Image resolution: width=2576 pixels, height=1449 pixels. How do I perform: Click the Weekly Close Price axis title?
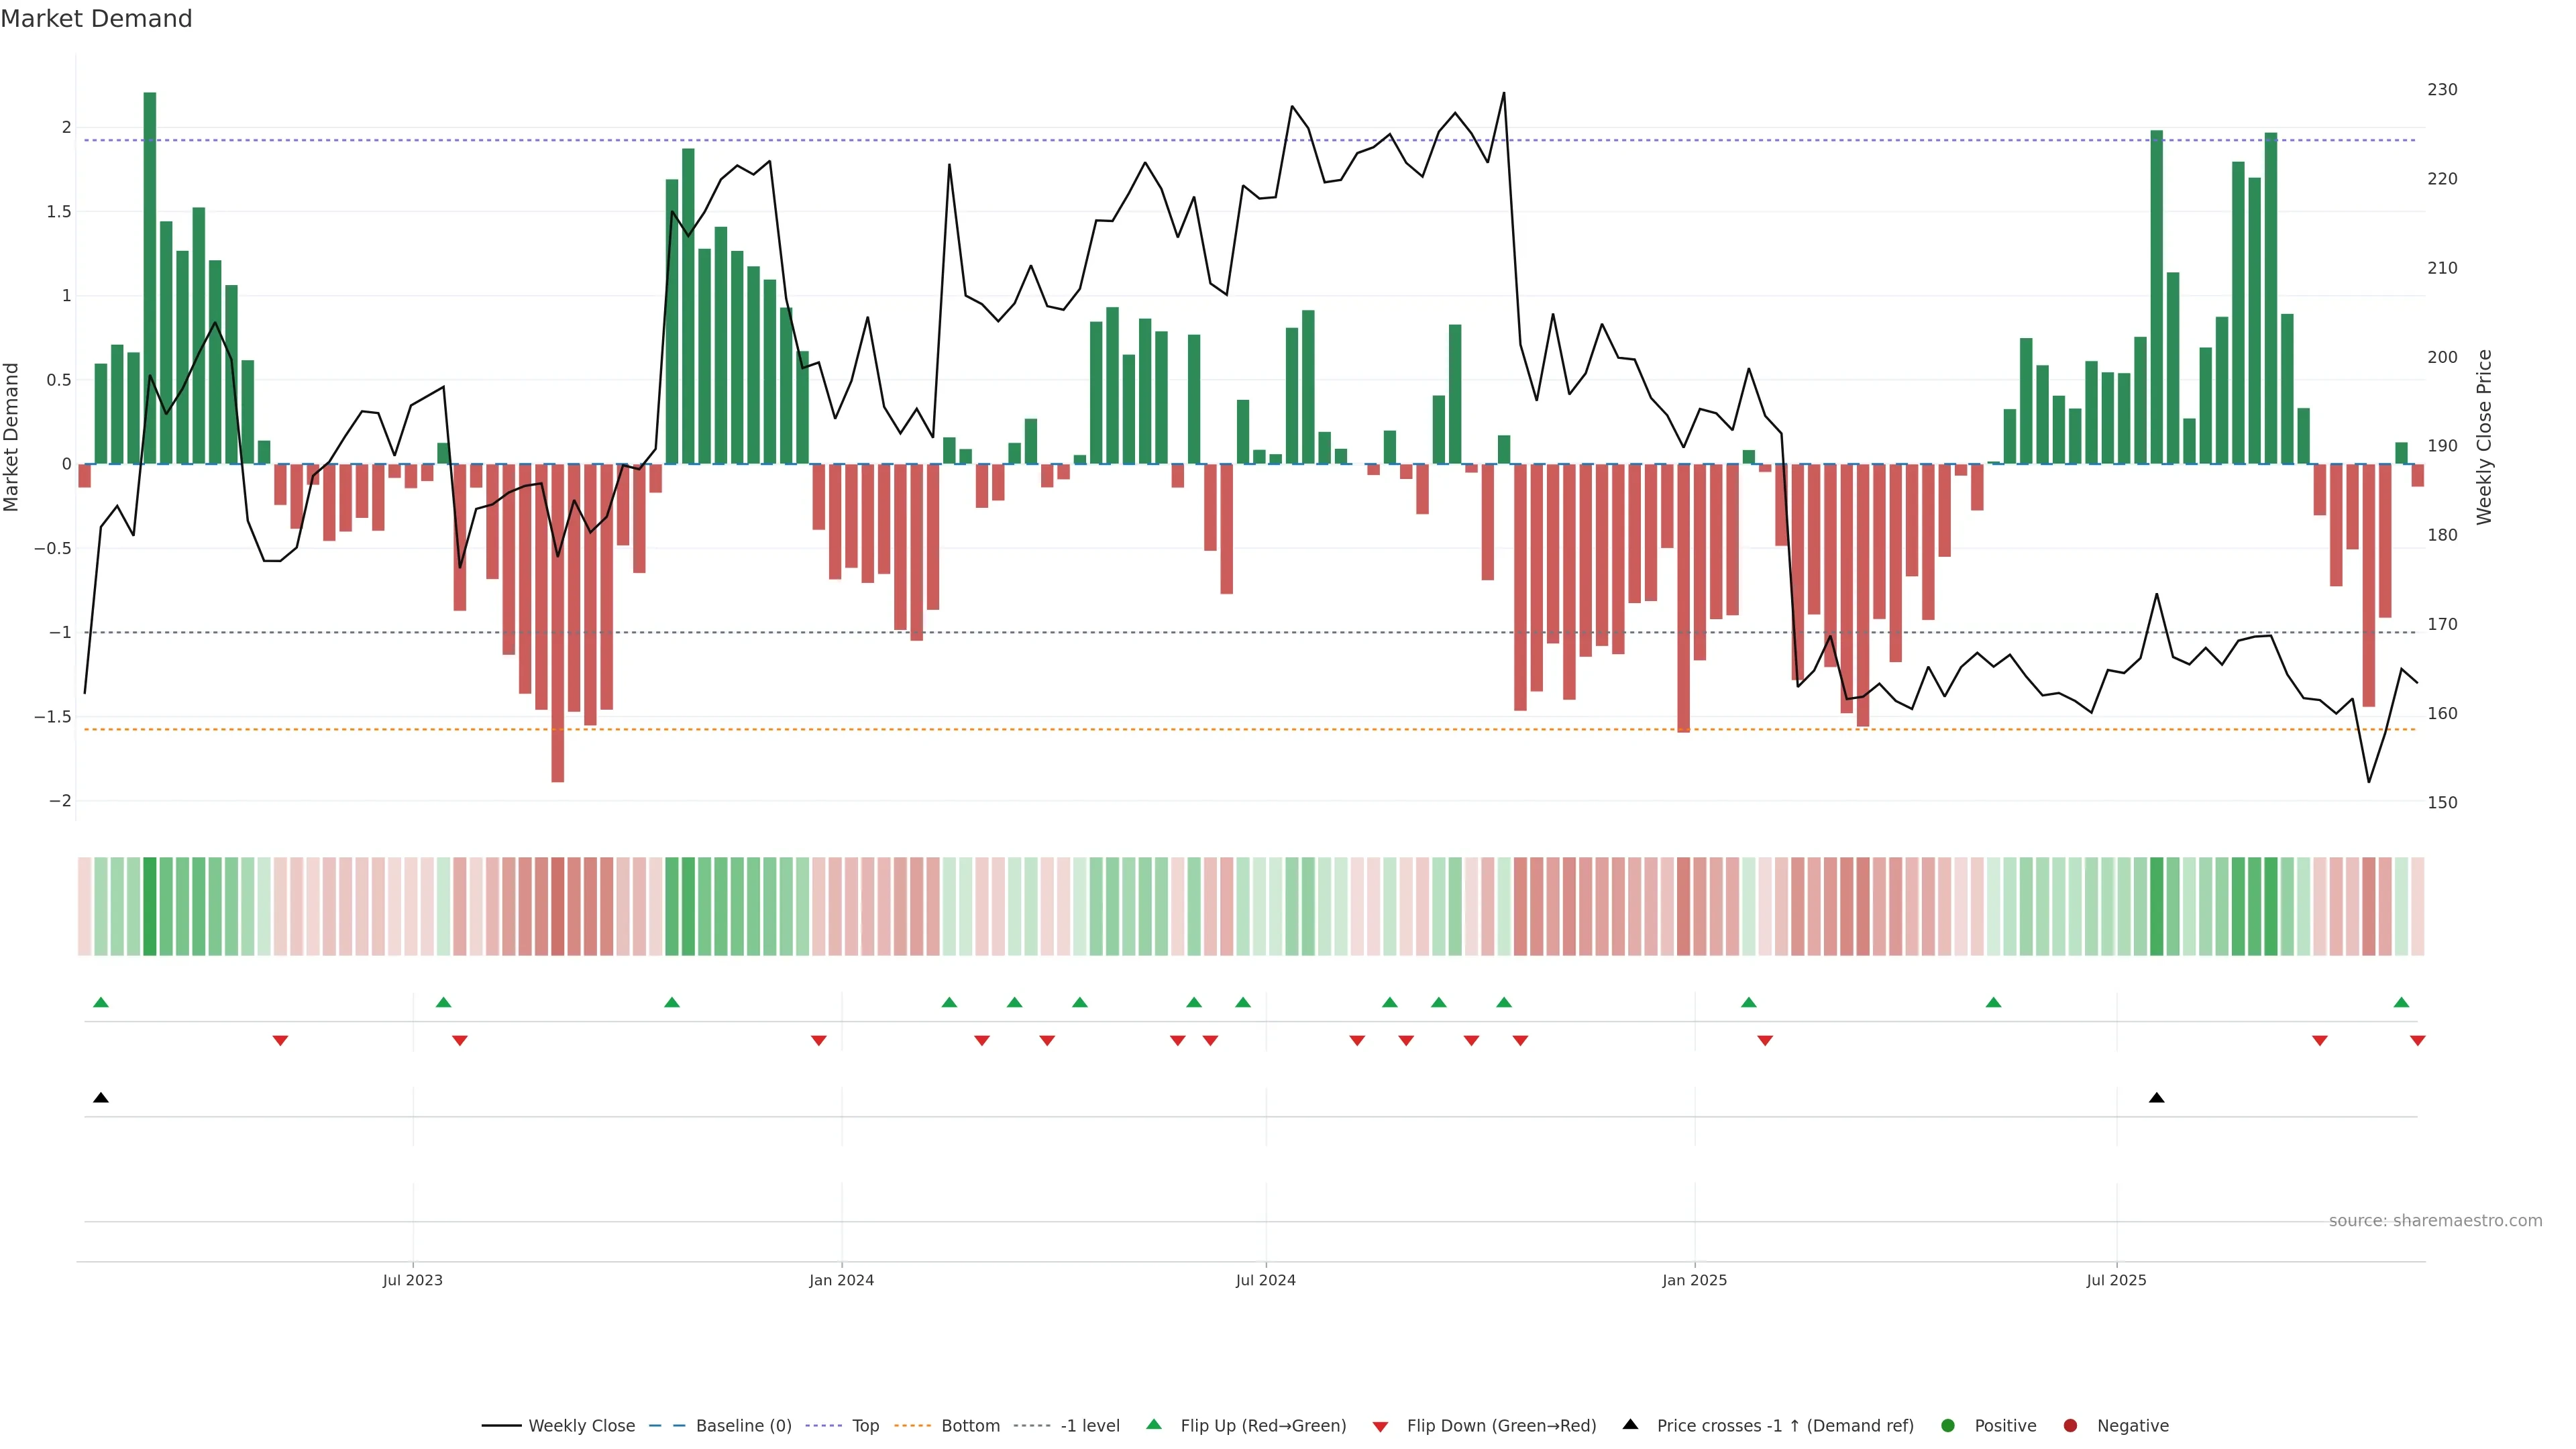2484,437
